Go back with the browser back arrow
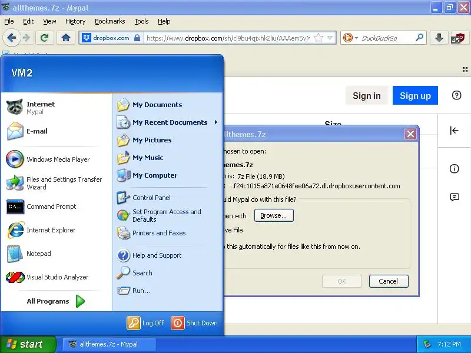471x353 pixels. pyautogui.click(x=11, y=38)
